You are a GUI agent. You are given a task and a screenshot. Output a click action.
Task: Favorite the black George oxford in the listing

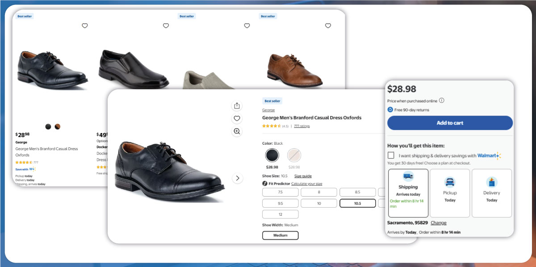pyautogui.click(x=85, y=26)
